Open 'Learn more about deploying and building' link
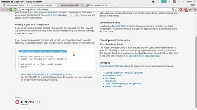Image resolution: width=197 pixels, height=110 pixels. pos(46,74)
